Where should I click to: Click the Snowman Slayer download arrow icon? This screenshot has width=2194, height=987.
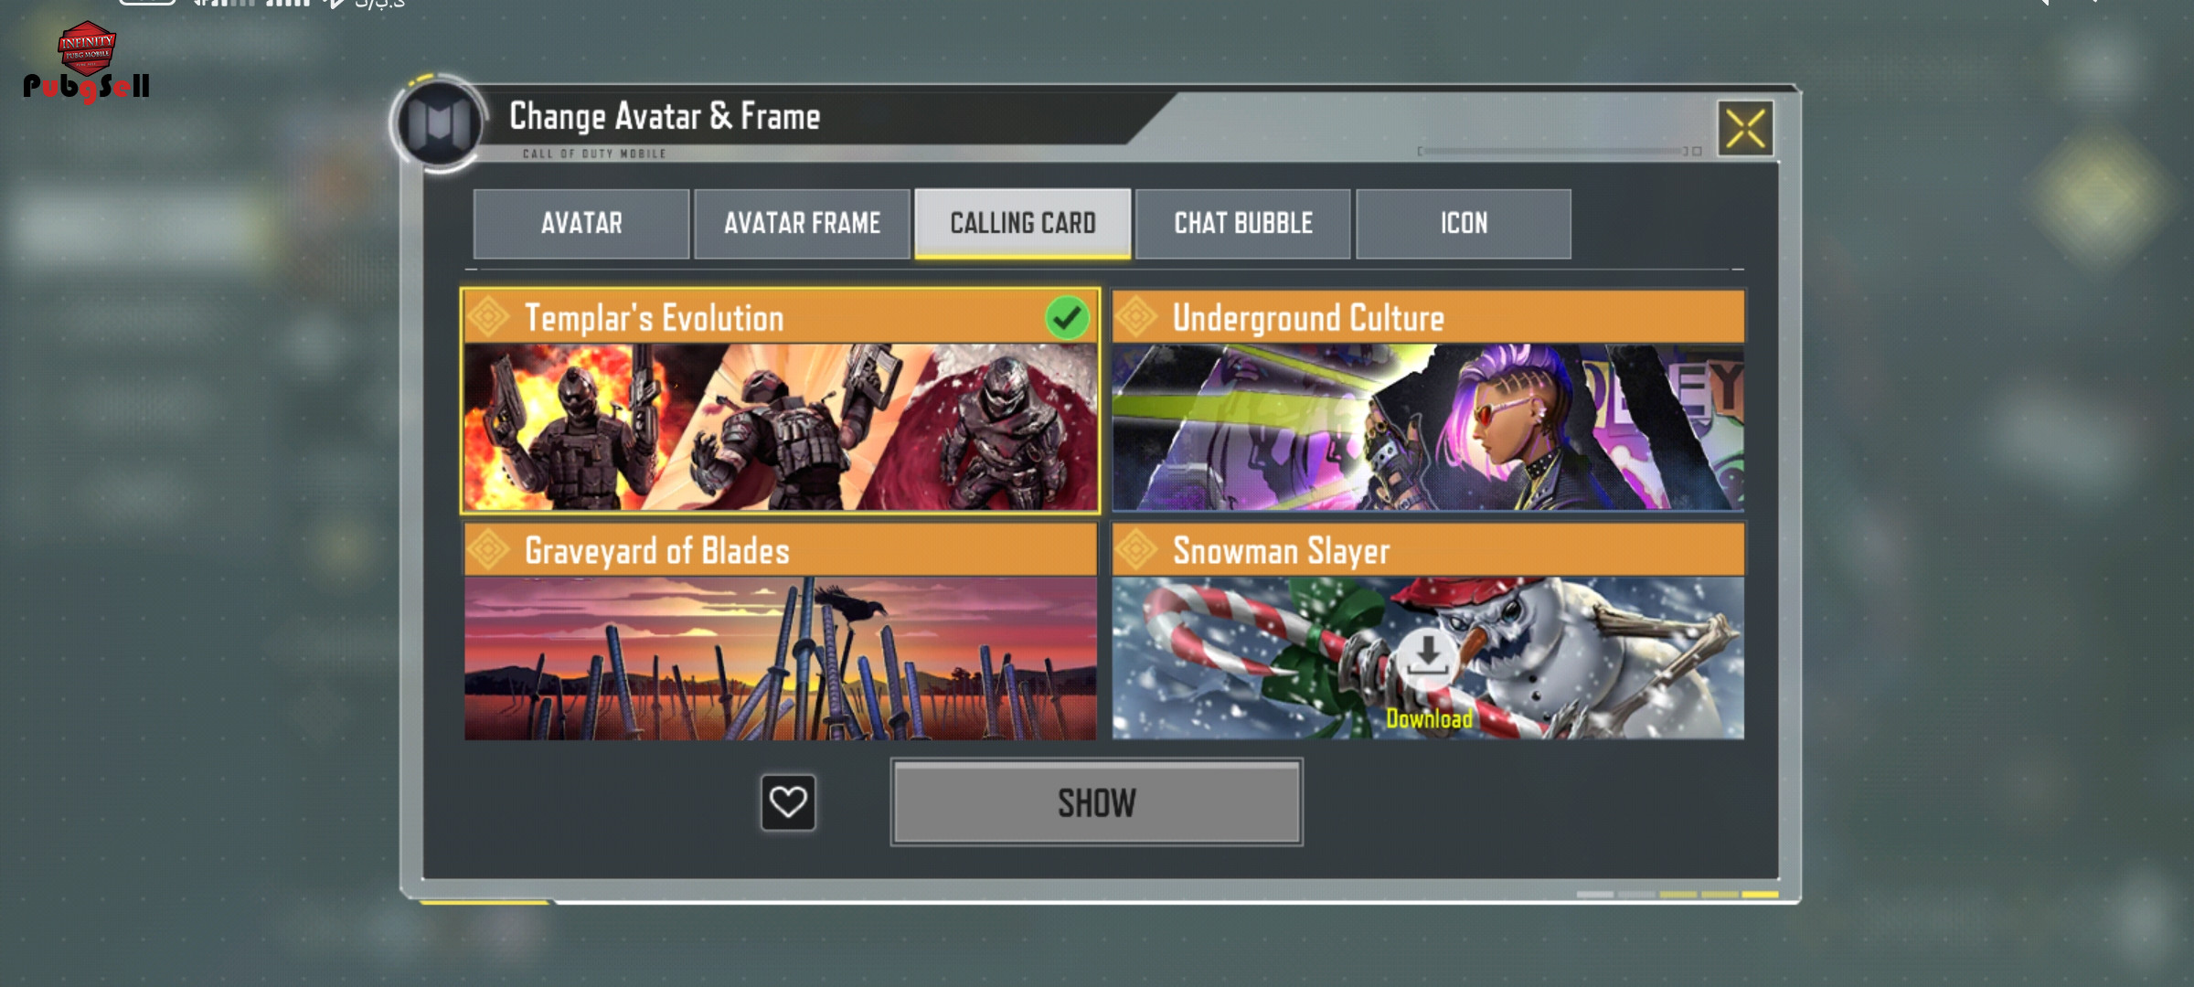pyautogui.click(x=1428, y=655)
